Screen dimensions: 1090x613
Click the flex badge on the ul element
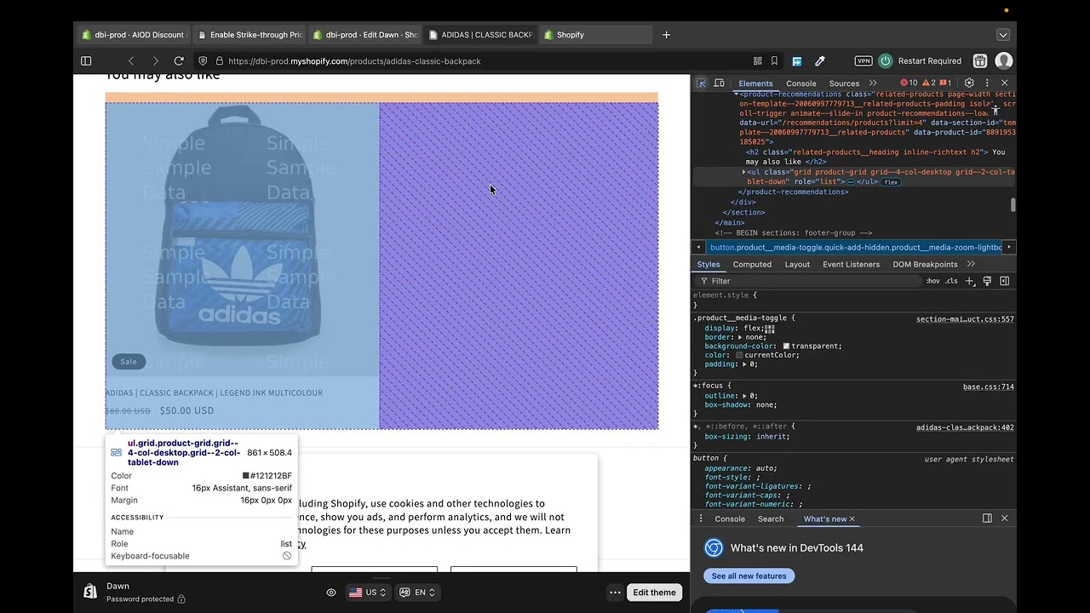click(x=891, y=182)
